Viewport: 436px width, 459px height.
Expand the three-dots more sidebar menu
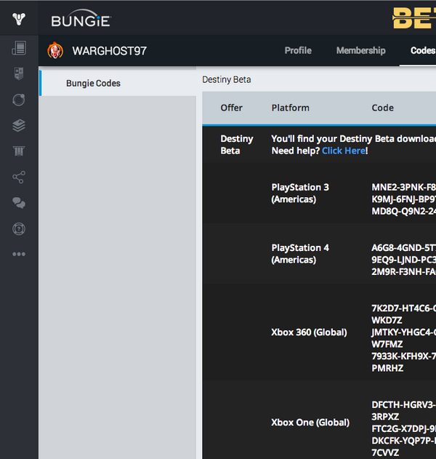coord(19,254)
